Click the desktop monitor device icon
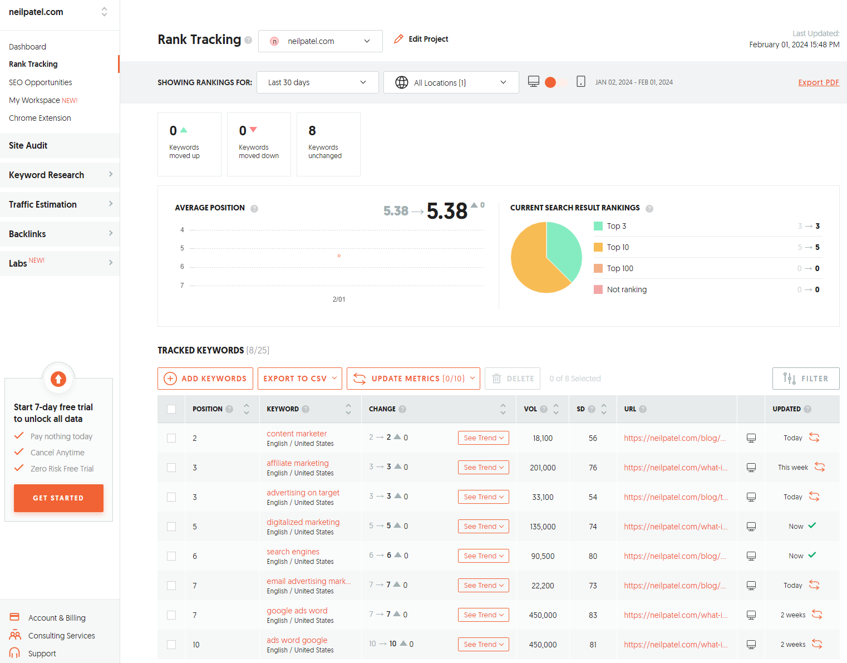Image resolution: width=847 pixels, height=663 pixels. pyautogui.click(x=533, y=82)
